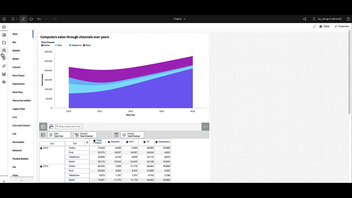Open the Save options dropdown arrow
352x198 pixels.
(17, 19)
